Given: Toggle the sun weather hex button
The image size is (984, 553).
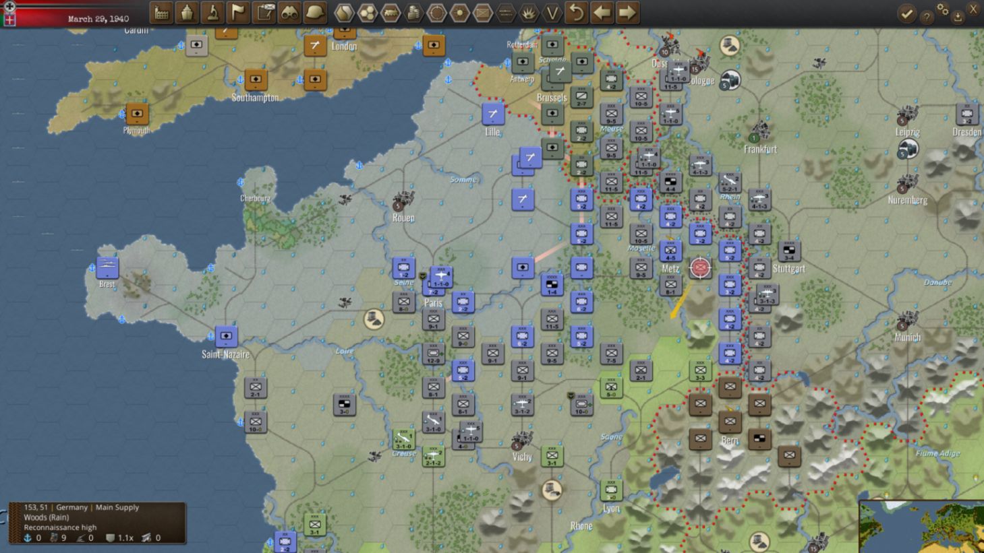Looking at the screenshot, I should pyautogui.click(x=459, y=13).
